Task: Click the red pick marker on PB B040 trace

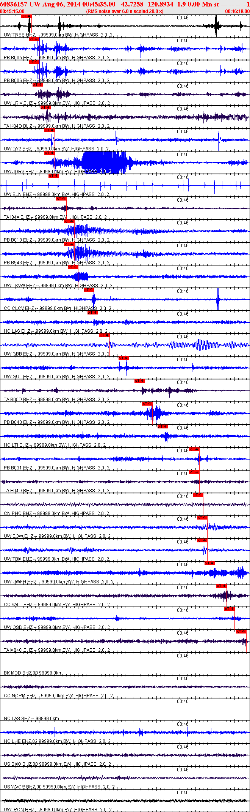Action: 148,404
